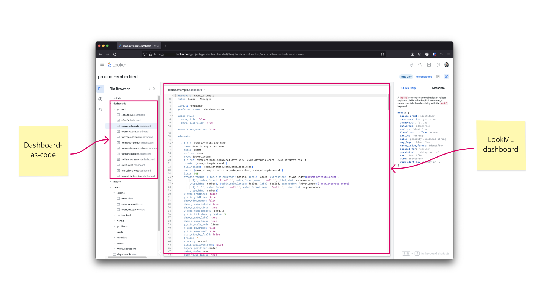Reload the page with refresh icon
Screen dimensions: 549x308
click(x=115, y=54)
